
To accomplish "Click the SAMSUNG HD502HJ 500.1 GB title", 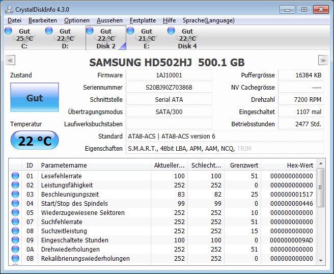I will [x=167, y=63].
